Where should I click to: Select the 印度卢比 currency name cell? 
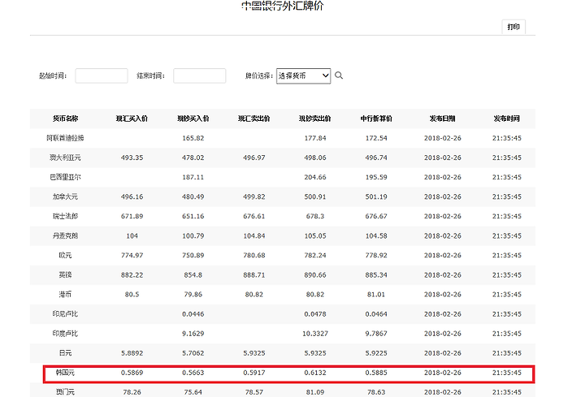(x=65, y=333)
